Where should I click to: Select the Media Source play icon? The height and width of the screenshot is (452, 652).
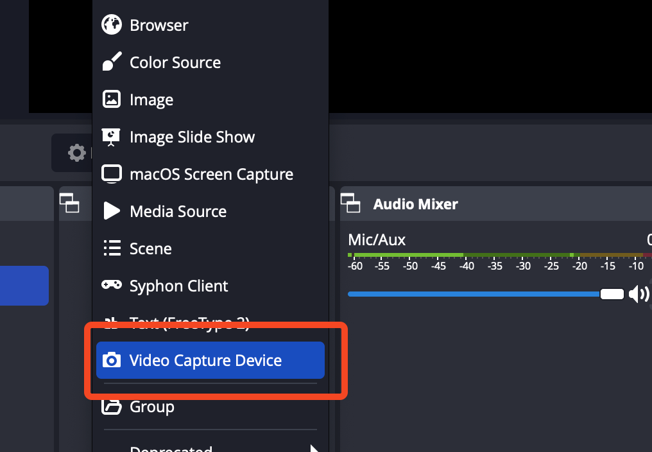(x=112, y=211)
